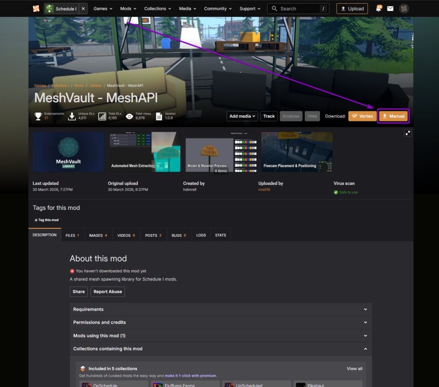Open Model & Material Preview thumbnail
This screenshot has width=439, height=387.
[221, 152]
